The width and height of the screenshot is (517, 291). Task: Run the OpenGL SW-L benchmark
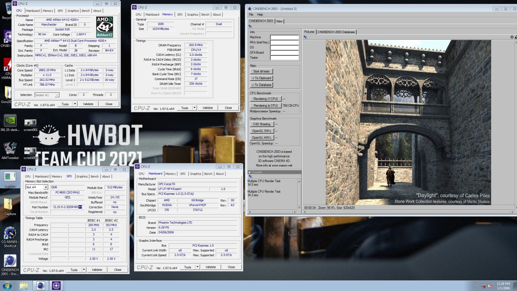coord(262,131)
